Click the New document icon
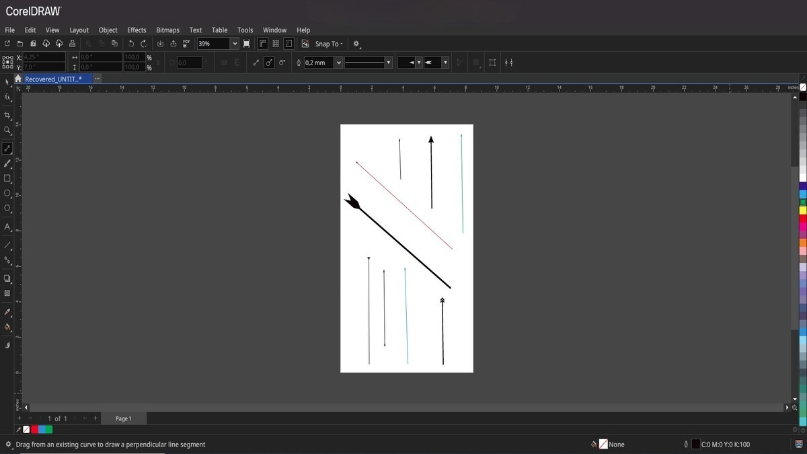Screen dimensions: 807x454 pos(7,44)
